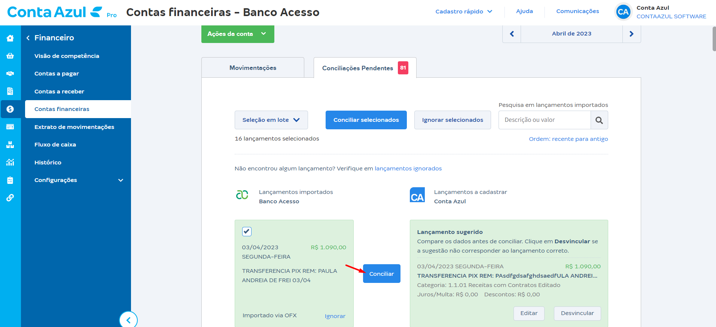Open Seleção em lote dropdown
Image resolution: width=716 pixels, height=327 pixels.
point(271,120)
